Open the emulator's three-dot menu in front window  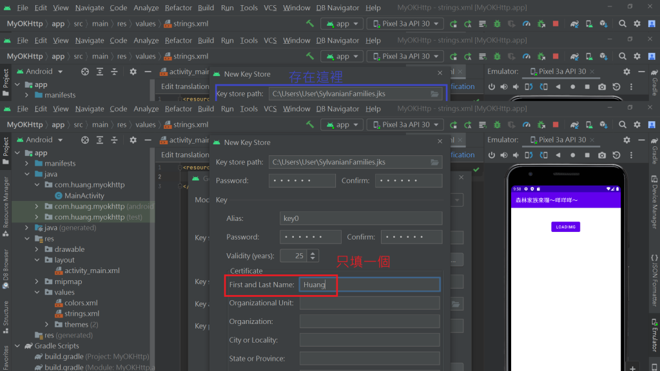[631, 155]
